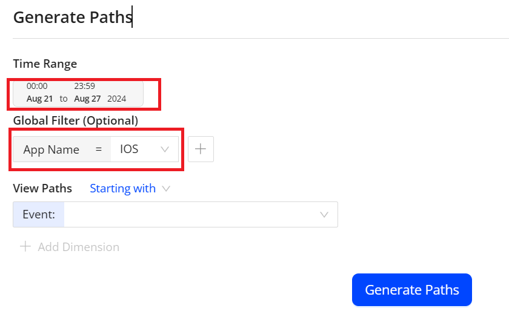Screen dimensions: 509x317
Task: Click the Event: label tag
Action: (39, 215)
